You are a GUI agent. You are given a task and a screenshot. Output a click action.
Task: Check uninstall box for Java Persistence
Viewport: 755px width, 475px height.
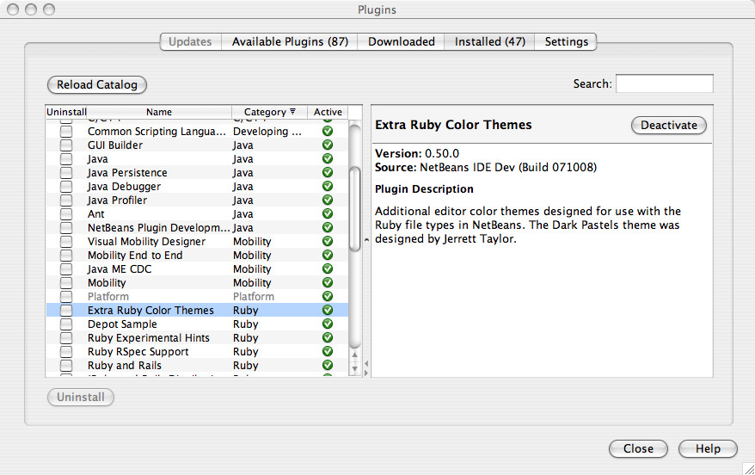pyautogui.click(x=66, y=172)
